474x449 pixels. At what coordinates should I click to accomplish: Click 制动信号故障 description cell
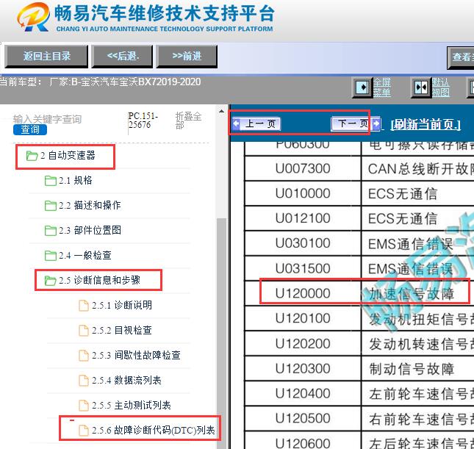tap(417, 369)
